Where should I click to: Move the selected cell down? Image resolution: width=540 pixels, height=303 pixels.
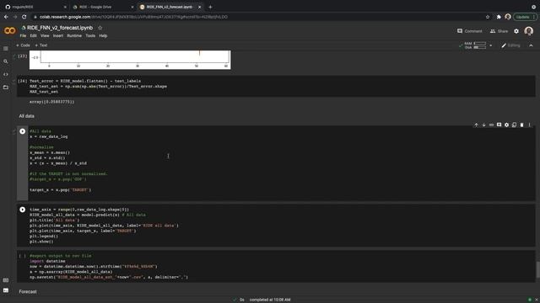483,125
